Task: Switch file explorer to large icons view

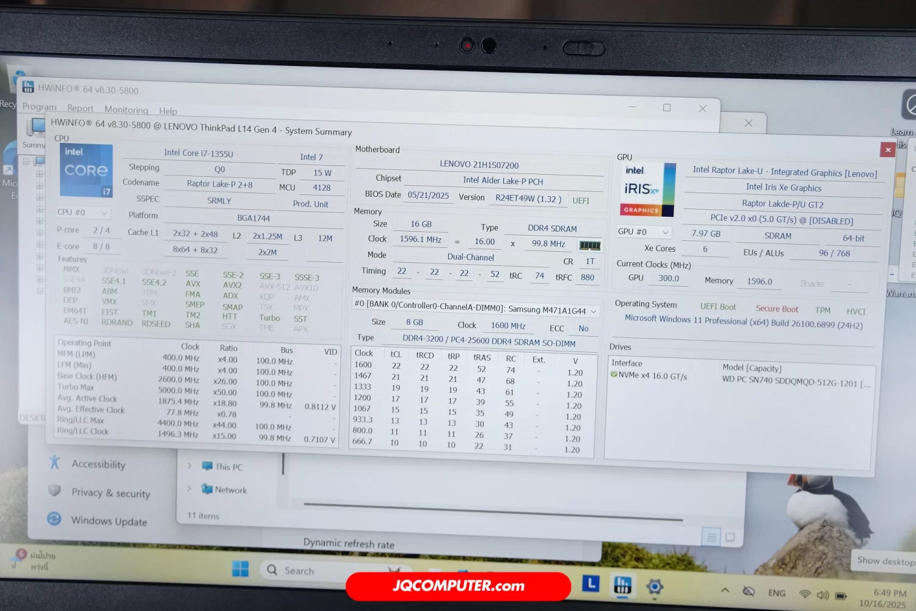Action: pyautogui.click(x=730, y=538)
